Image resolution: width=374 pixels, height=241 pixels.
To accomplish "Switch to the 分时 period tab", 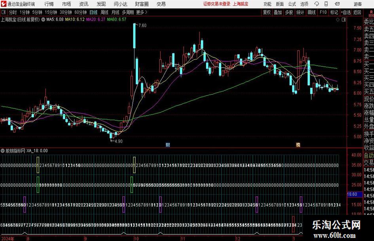I will [x=13, y=12].
